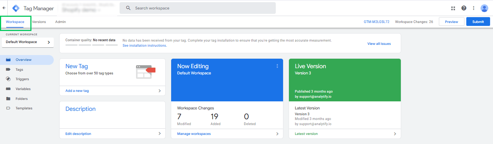This screenshot has width=493, height=144.
Task: Open the help question mark icon
Action: pyautogui.click(x=464, y=8)
